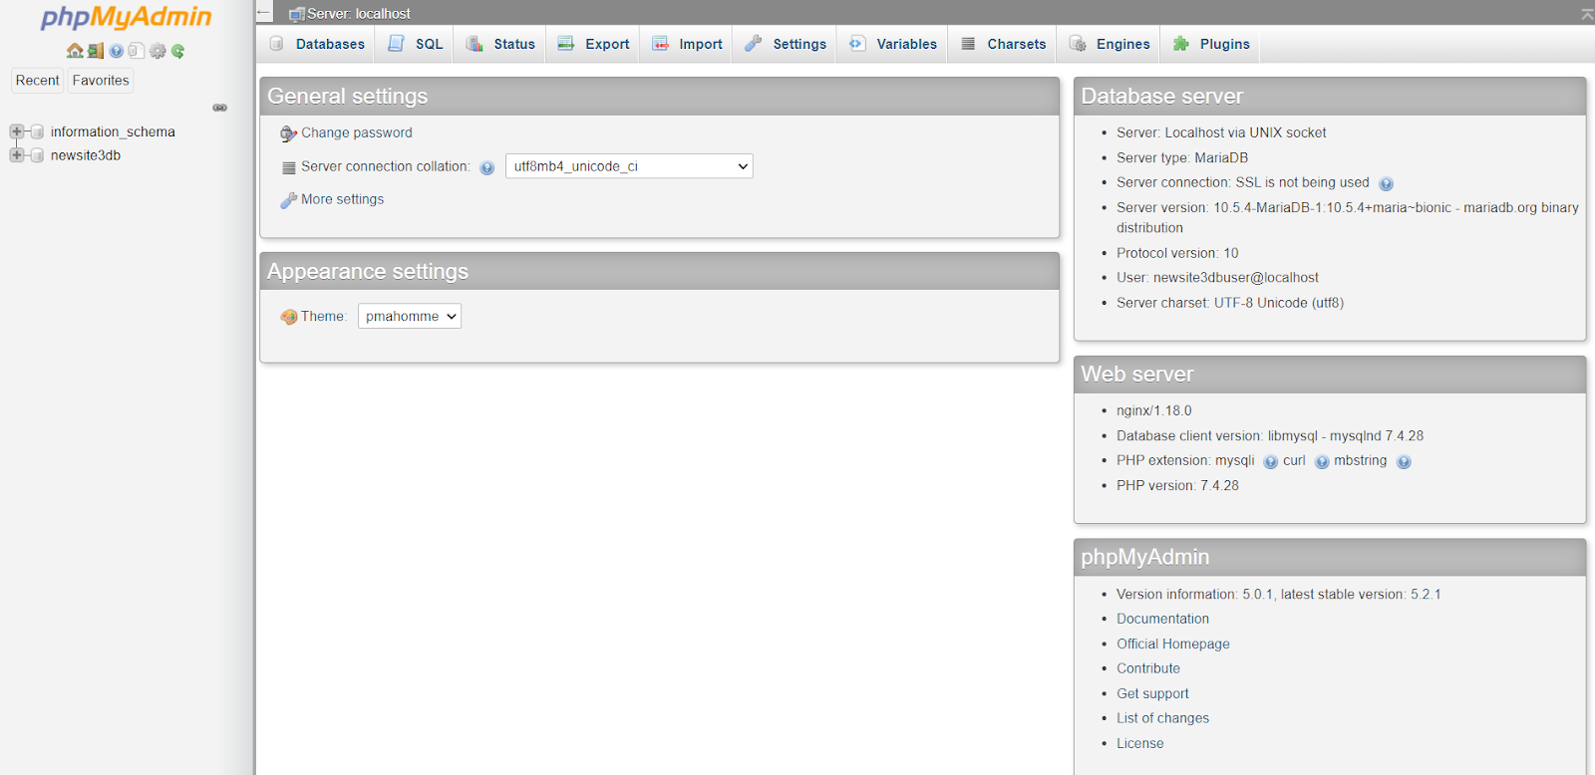The width and height of the screenshot is (1595, 775).
Task: Click help icon after mysqli extension
Action: [x=1270, y=461]
